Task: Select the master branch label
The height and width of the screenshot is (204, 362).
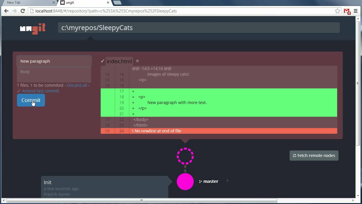Action: (209, 181)
